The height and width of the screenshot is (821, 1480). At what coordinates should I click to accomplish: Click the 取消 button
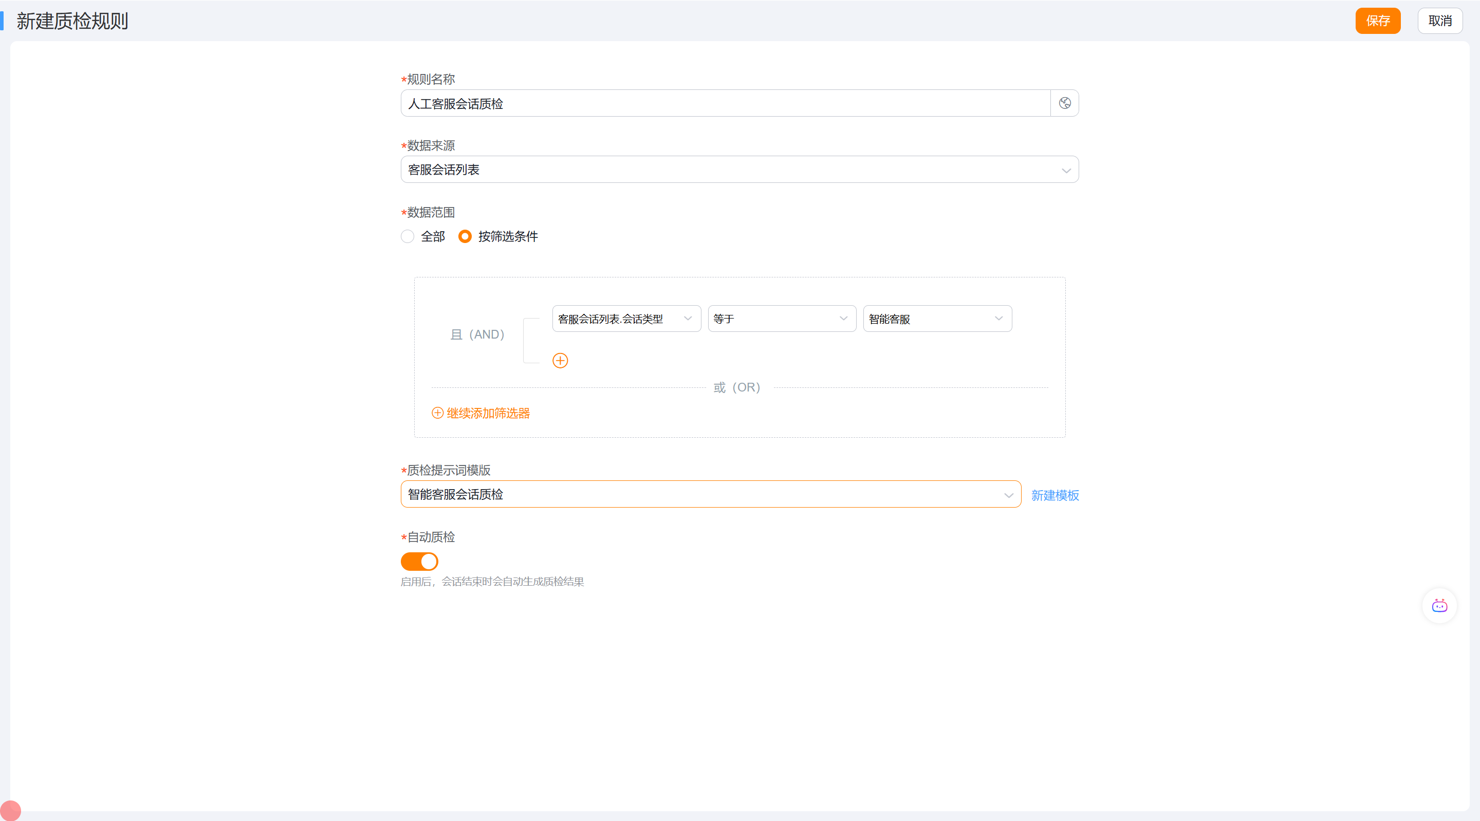click(1440, 21)
